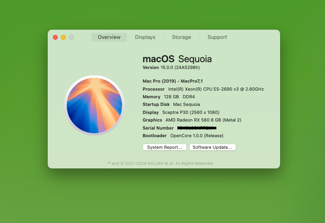Switch to the Displays tab
The width and height of the screenshot is (325, 223).
pyautogui.click(x=145, y=37)
